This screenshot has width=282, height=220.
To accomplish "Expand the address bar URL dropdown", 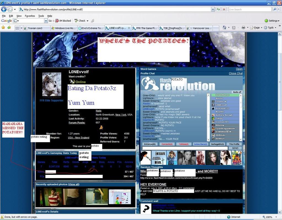I will click(213, 9).
